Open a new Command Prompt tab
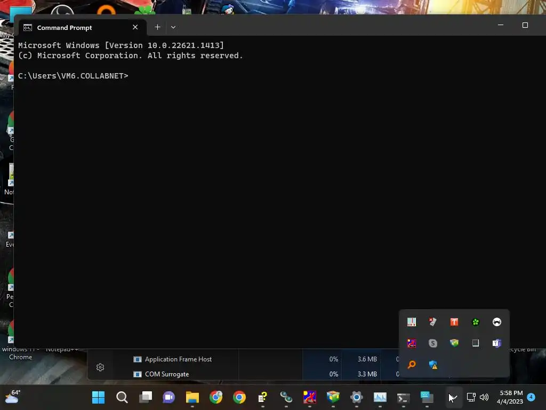The width and height of the screenshot is (546, 410). (x=157, y=27)
